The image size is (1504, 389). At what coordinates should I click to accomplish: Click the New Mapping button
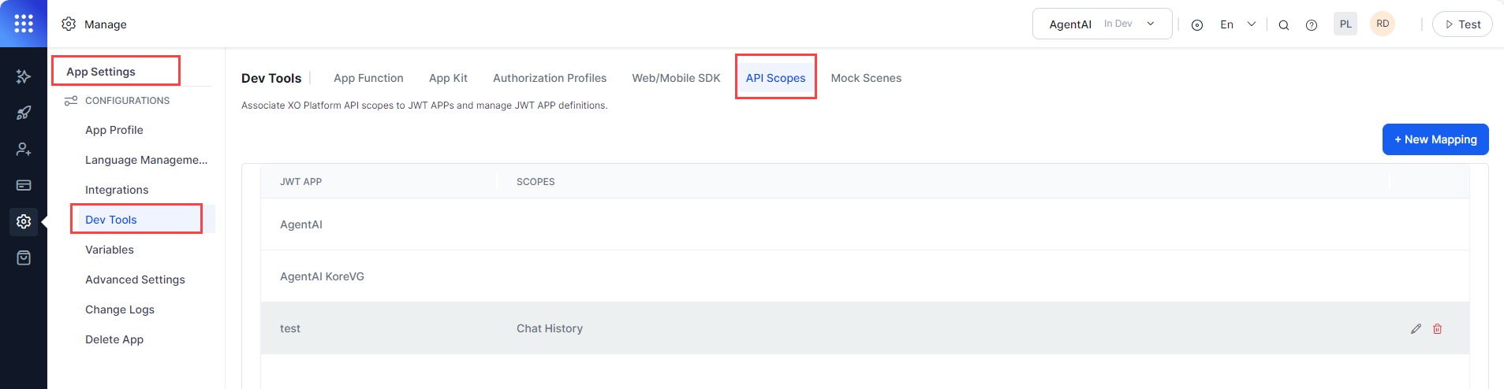point(1435,139)
